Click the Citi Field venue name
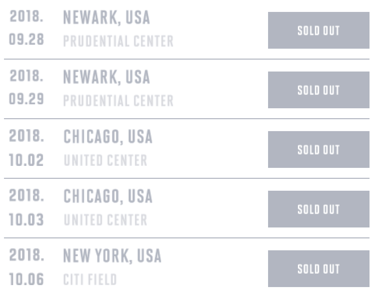 point(90,280)
